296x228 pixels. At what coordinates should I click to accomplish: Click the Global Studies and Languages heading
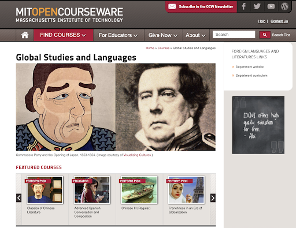pos(76,58)
